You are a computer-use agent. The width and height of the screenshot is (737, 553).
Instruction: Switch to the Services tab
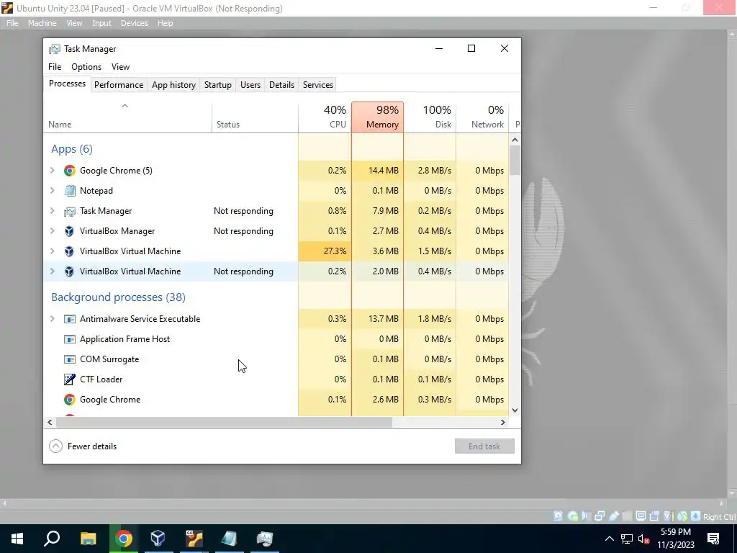click(317, 85)
